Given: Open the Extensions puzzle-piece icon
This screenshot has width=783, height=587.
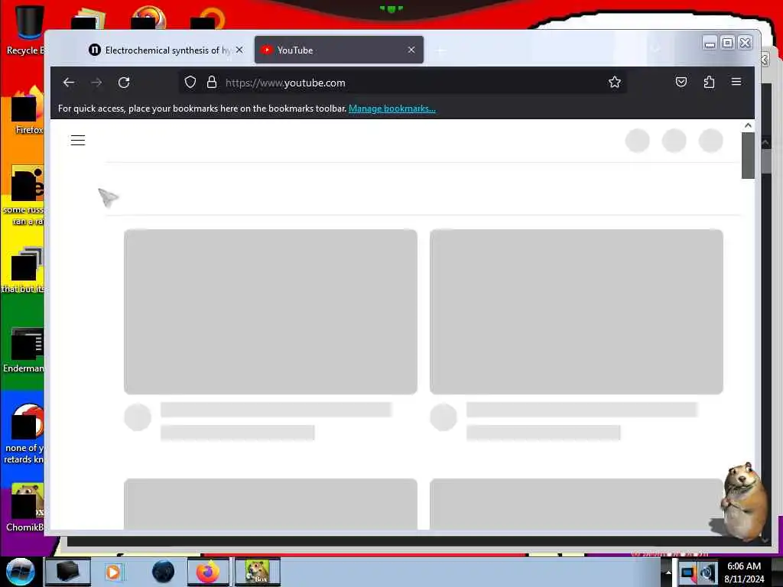Looking at the screenshot, I should tap(709, 82).
